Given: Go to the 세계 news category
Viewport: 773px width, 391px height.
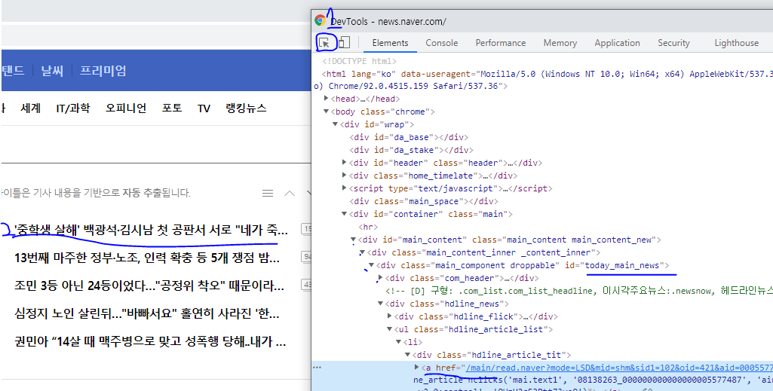Looking at the screenshot, I should click(x=31, y=108).
